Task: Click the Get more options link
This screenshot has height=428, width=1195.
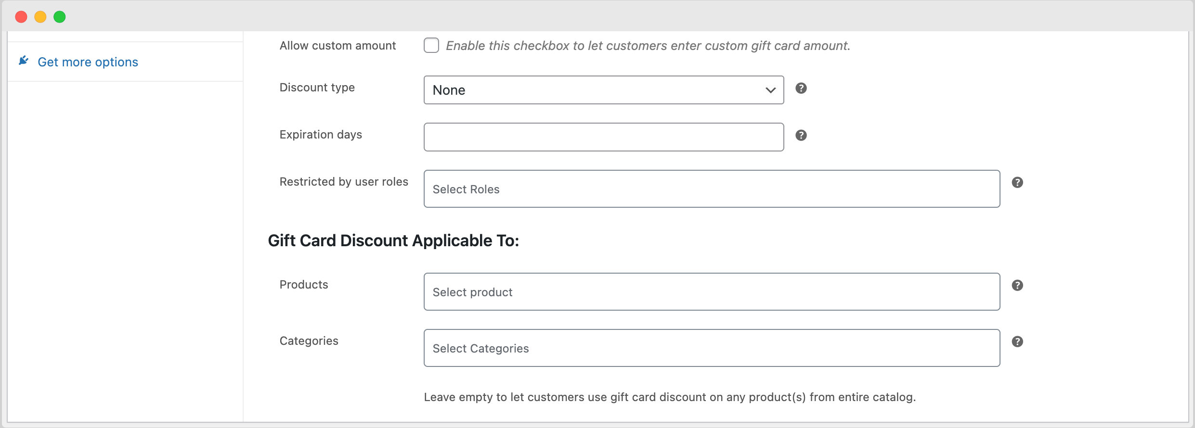Action: [88, 62]
